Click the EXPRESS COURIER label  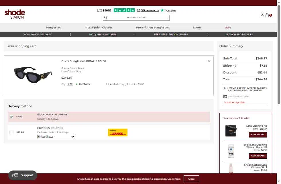pos(50,128)
